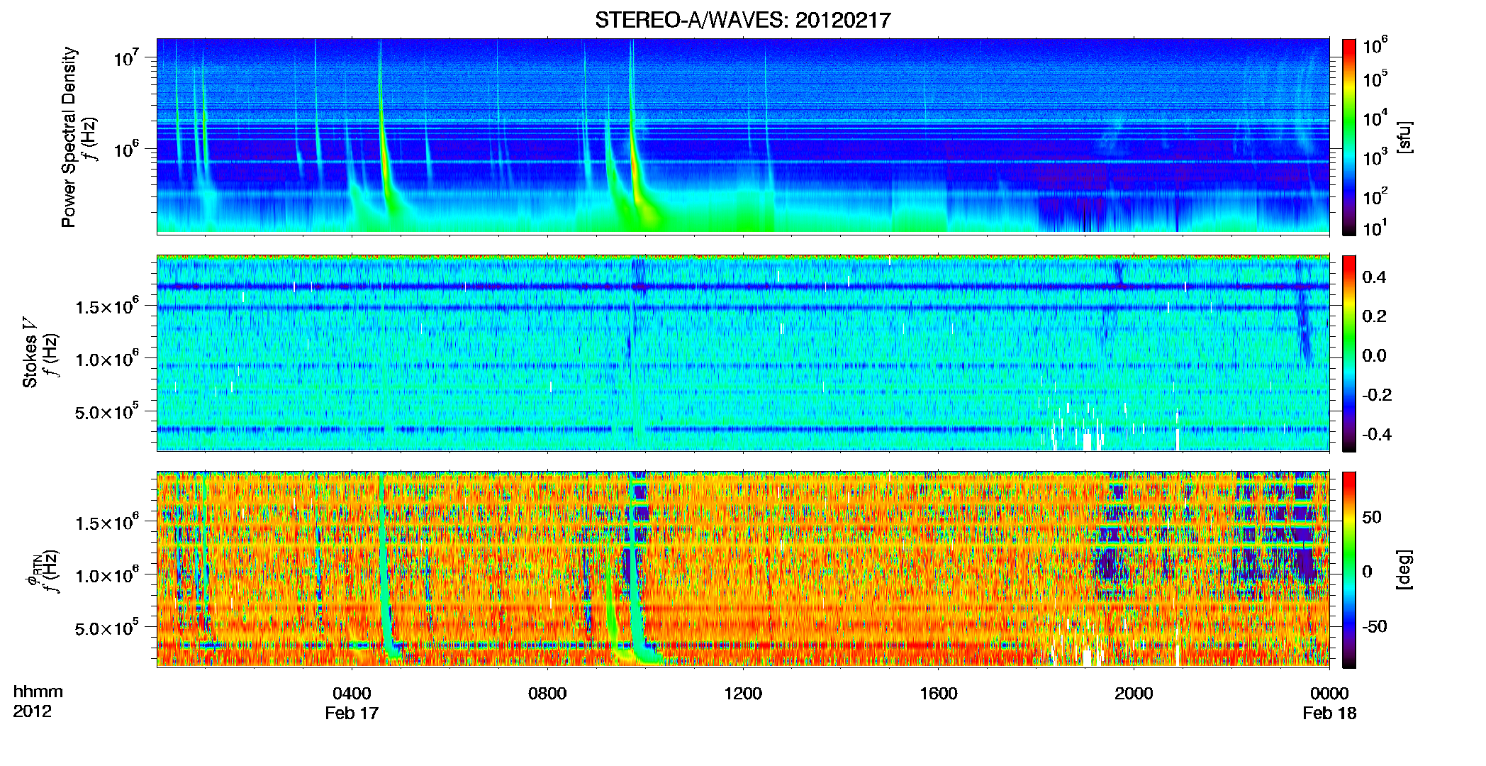The width and height of the screenshot is (1486, 766).
Task: Click the Stokes V color bar
Action: 1349,353
